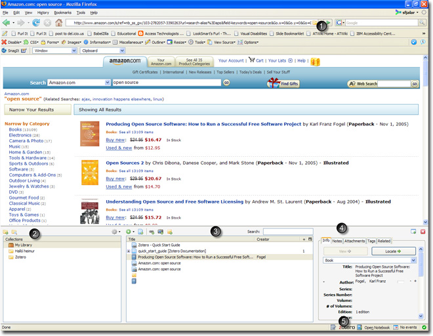
Task: Switch to the Related tab
Action: click(384, 241)
